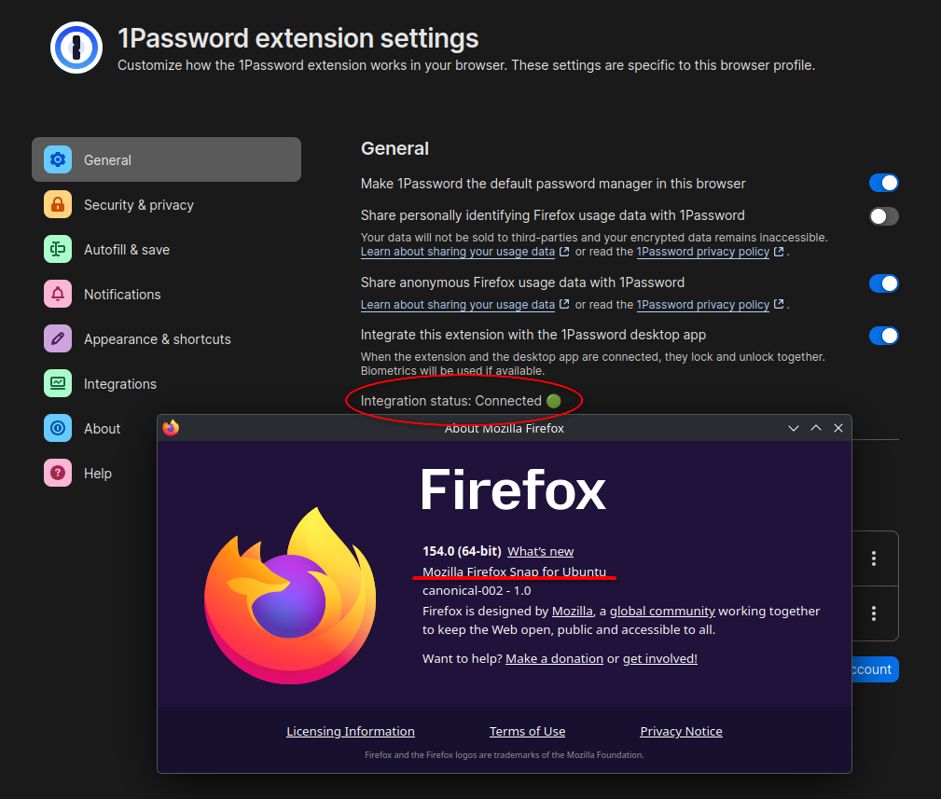Open Licensing Information link
Viewport: 941px width, 799px height.
tap(351, 731)
